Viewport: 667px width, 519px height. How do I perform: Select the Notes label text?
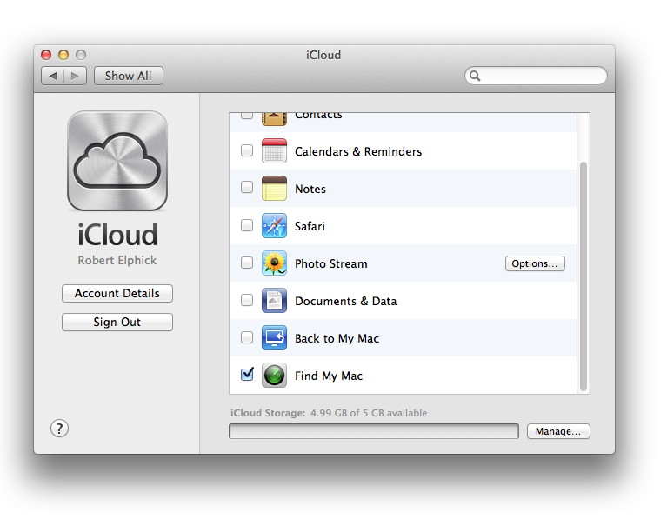(x=310, y=189)
